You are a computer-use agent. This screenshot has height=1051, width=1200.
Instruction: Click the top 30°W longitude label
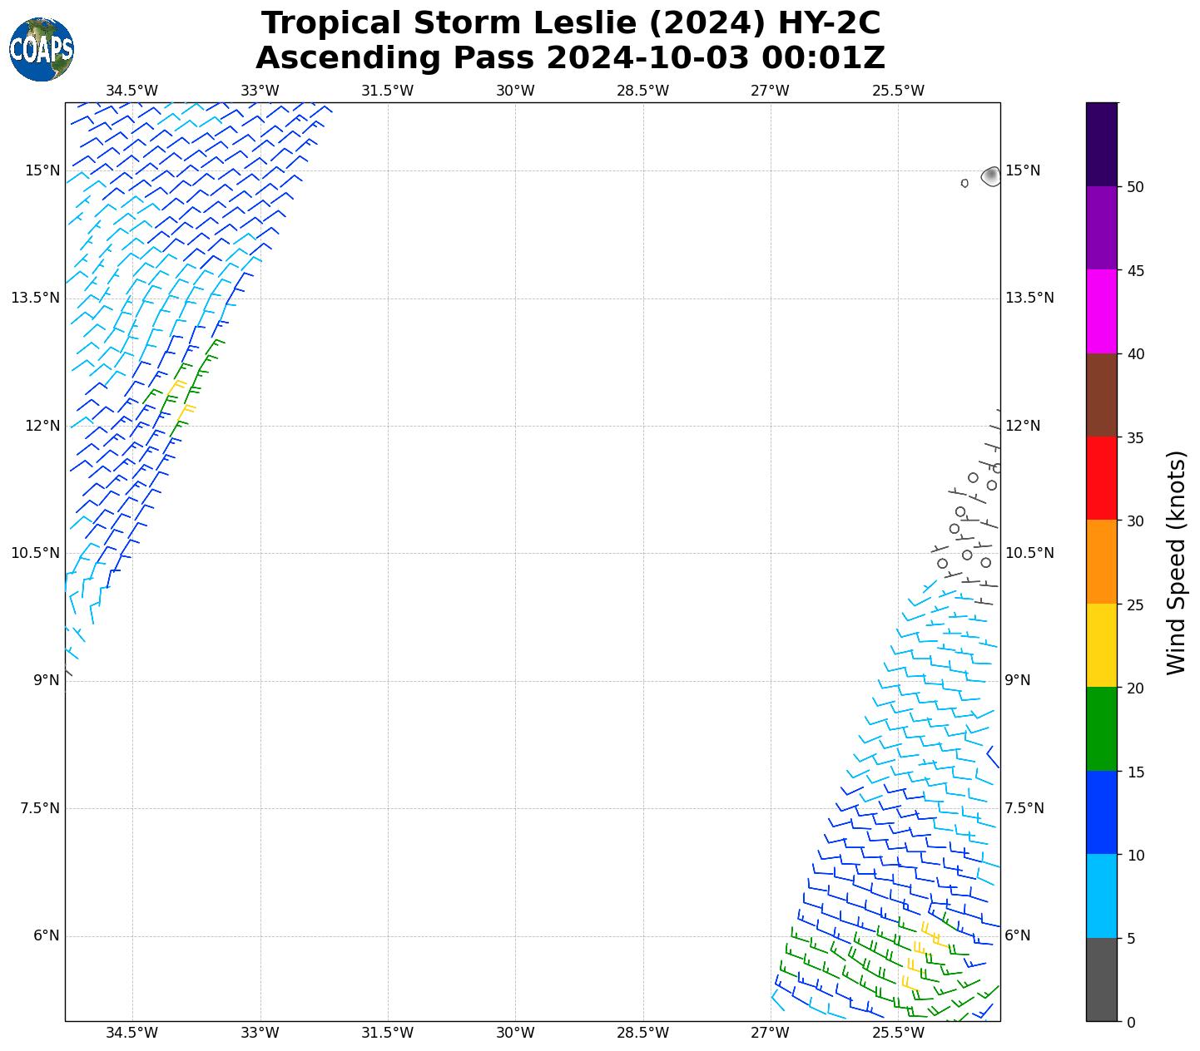pyautogui.click(x=515, y=91)
